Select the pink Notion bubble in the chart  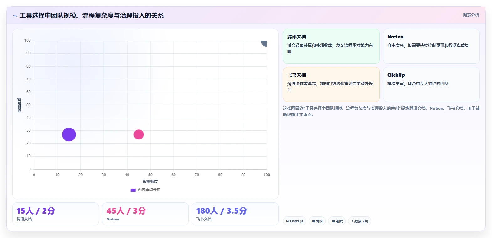(x=139, y=134)
